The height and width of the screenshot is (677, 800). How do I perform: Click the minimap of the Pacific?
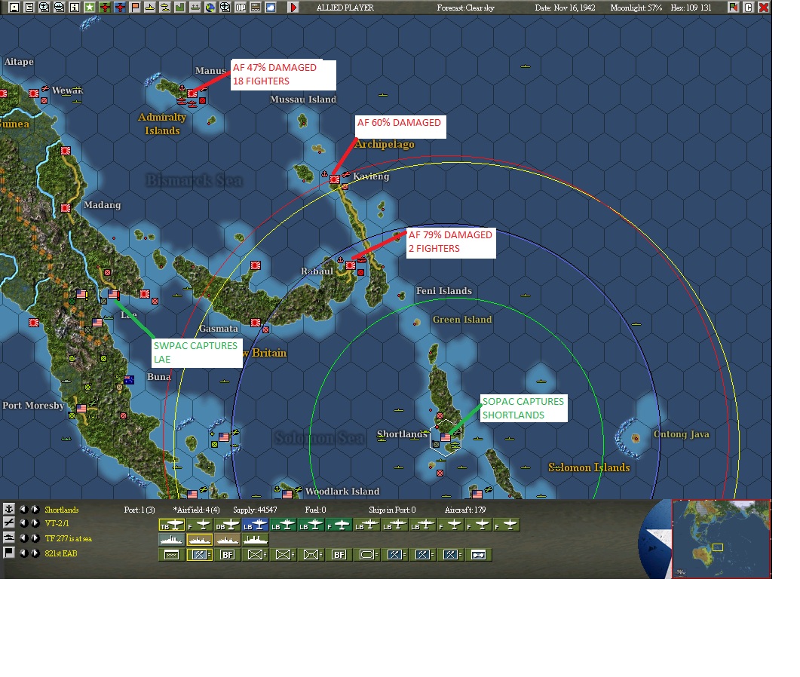point(721,539)
